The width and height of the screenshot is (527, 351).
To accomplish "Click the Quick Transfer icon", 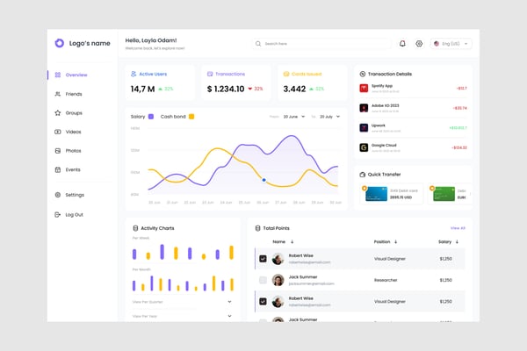I will click(362, 175).
